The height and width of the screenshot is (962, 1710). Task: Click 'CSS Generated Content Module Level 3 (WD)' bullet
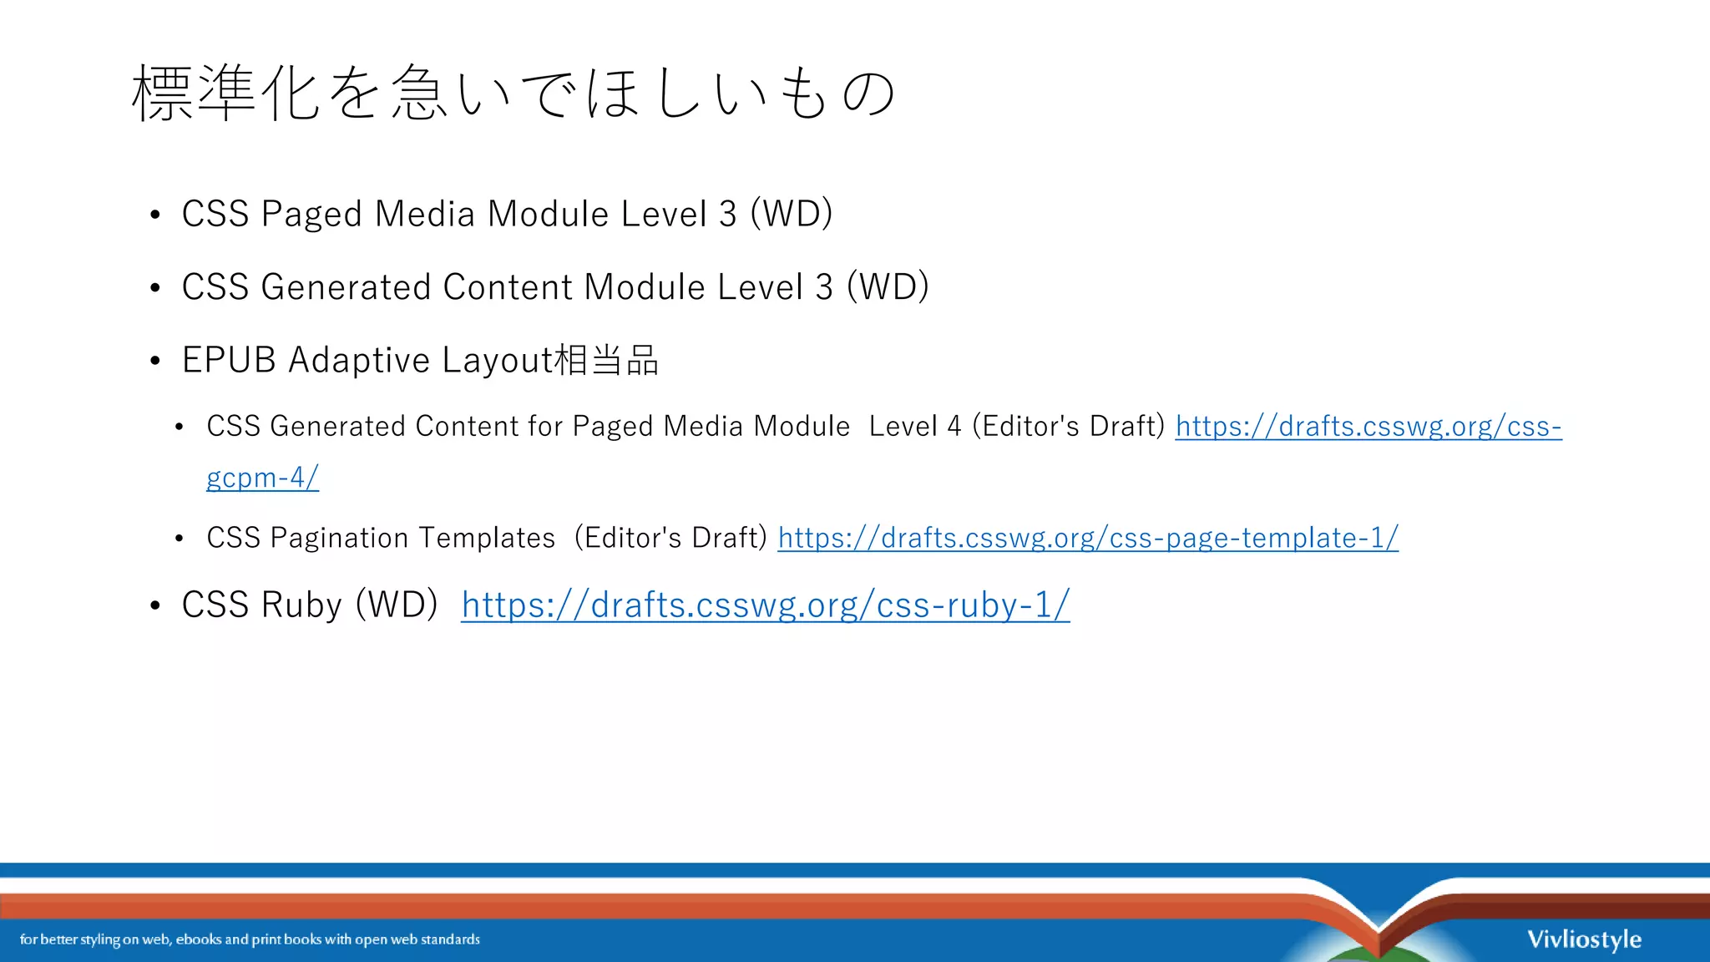pos(555,287)
